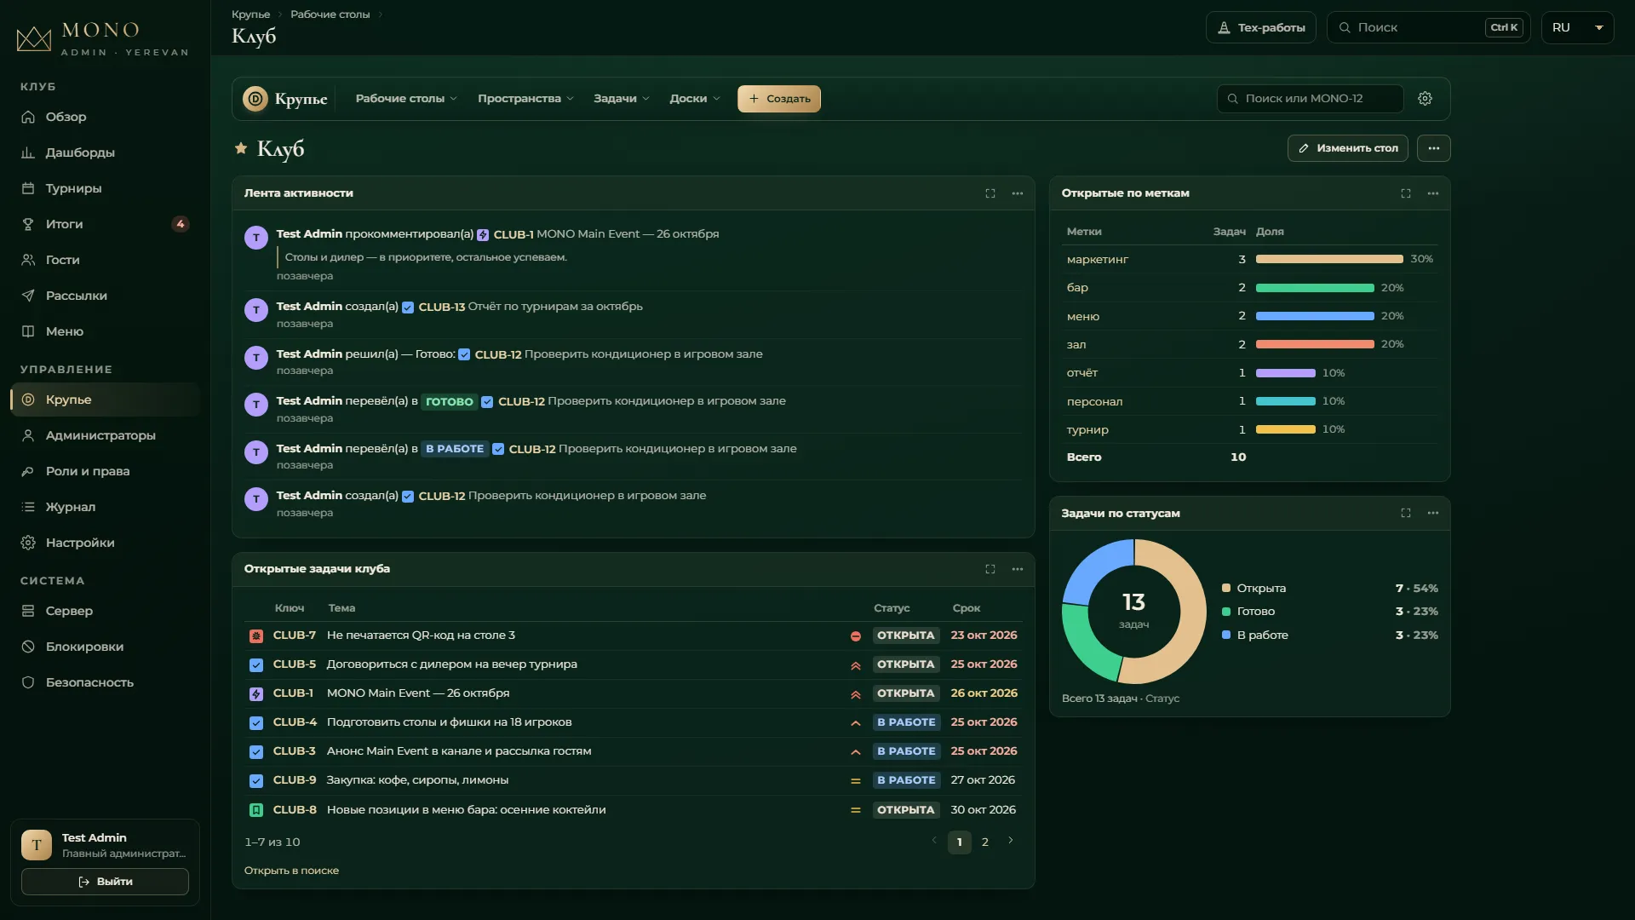Expand the Открытые по меткам widget to fullscreen
Screen dimensions: 1635x920
click(1406, 193)
